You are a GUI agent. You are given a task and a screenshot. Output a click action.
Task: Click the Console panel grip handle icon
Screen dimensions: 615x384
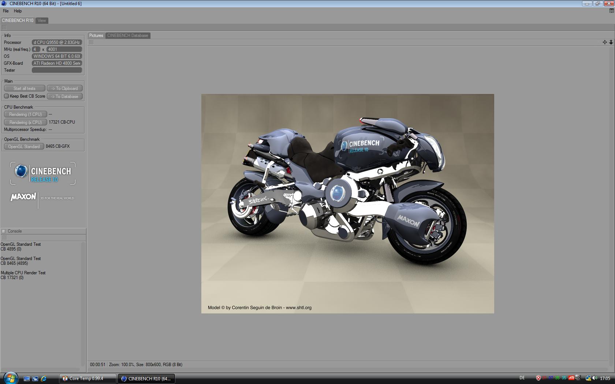point(4,238)
